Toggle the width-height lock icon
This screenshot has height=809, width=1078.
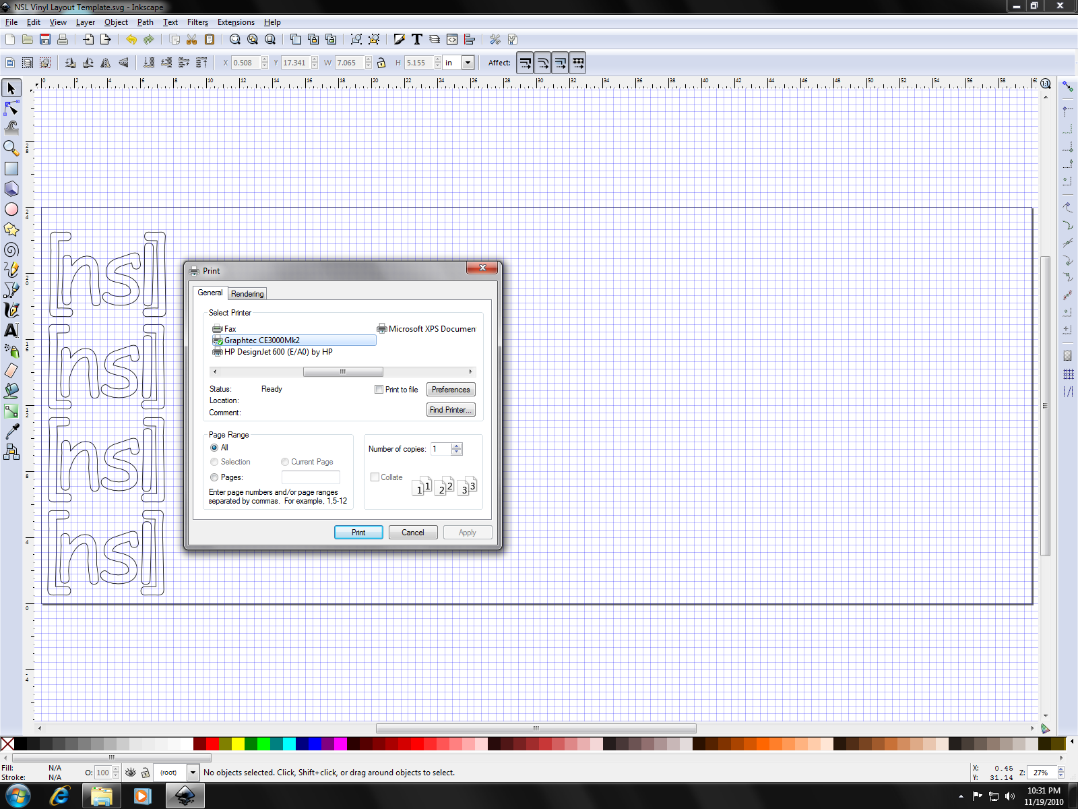[381, 63]
